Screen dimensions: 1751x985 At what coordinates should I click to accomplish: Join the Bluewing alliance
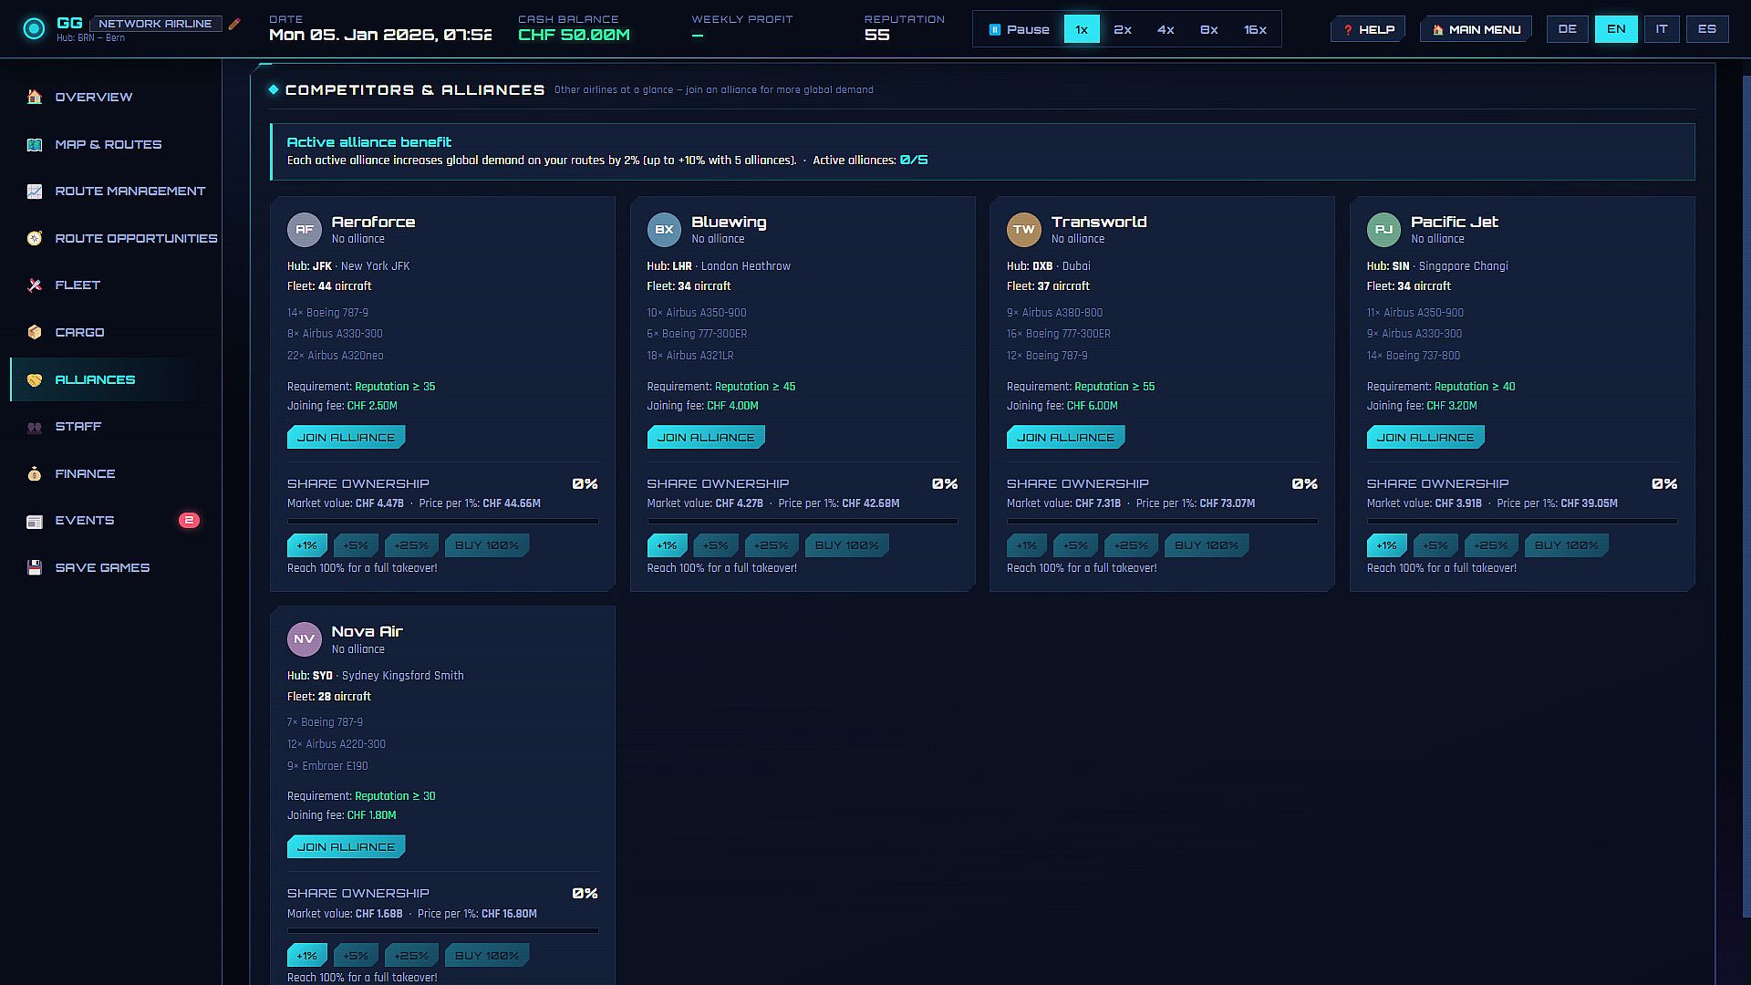tap(706, 437)
